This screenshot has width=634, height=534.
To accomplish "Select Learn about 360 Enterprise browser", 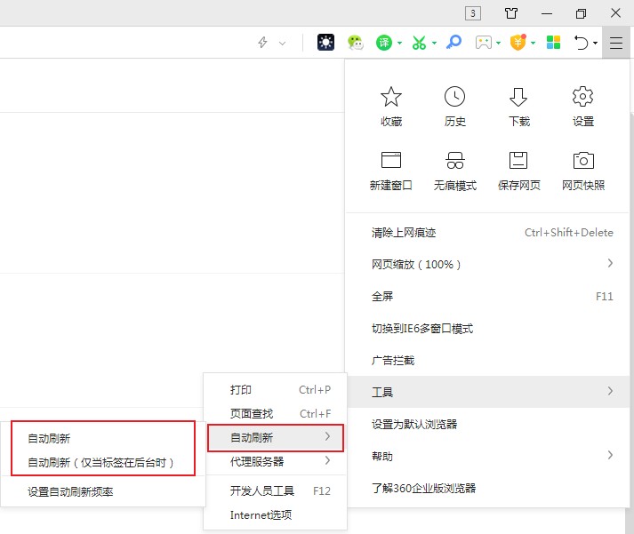I will click(x=488, y=488).
